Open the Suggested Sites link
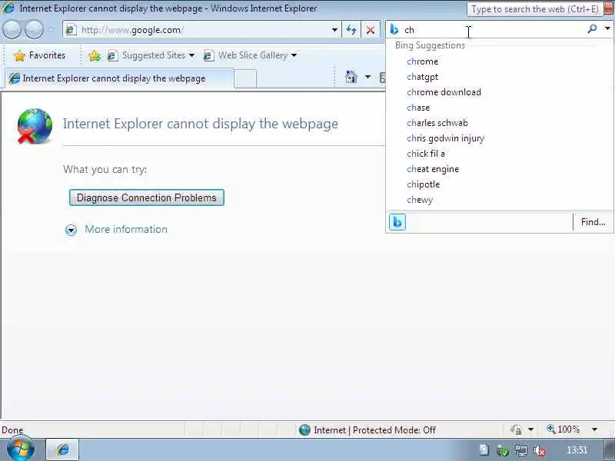 point(147,55)
